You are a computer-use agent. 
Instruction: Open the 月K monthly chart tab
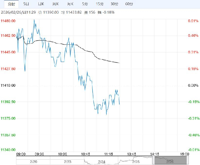[x=70, y=4]
